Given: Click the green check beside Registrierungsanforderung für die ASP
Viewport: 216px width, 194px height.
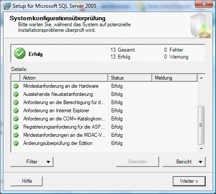Looking at the screenshot, I should [16, 127].
